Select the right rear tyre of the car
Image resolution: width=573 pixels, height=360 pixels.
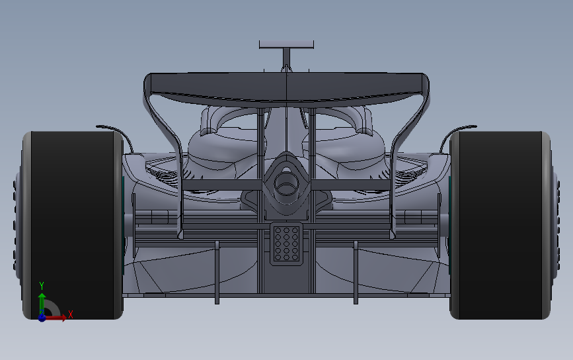click(500, 226)
